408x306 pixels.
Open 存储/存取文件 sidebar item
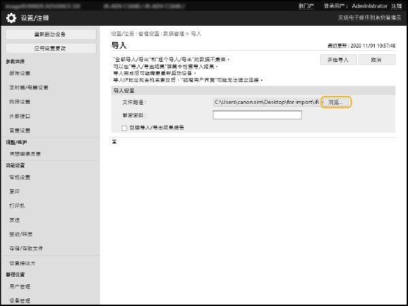[x=27, y=248]
